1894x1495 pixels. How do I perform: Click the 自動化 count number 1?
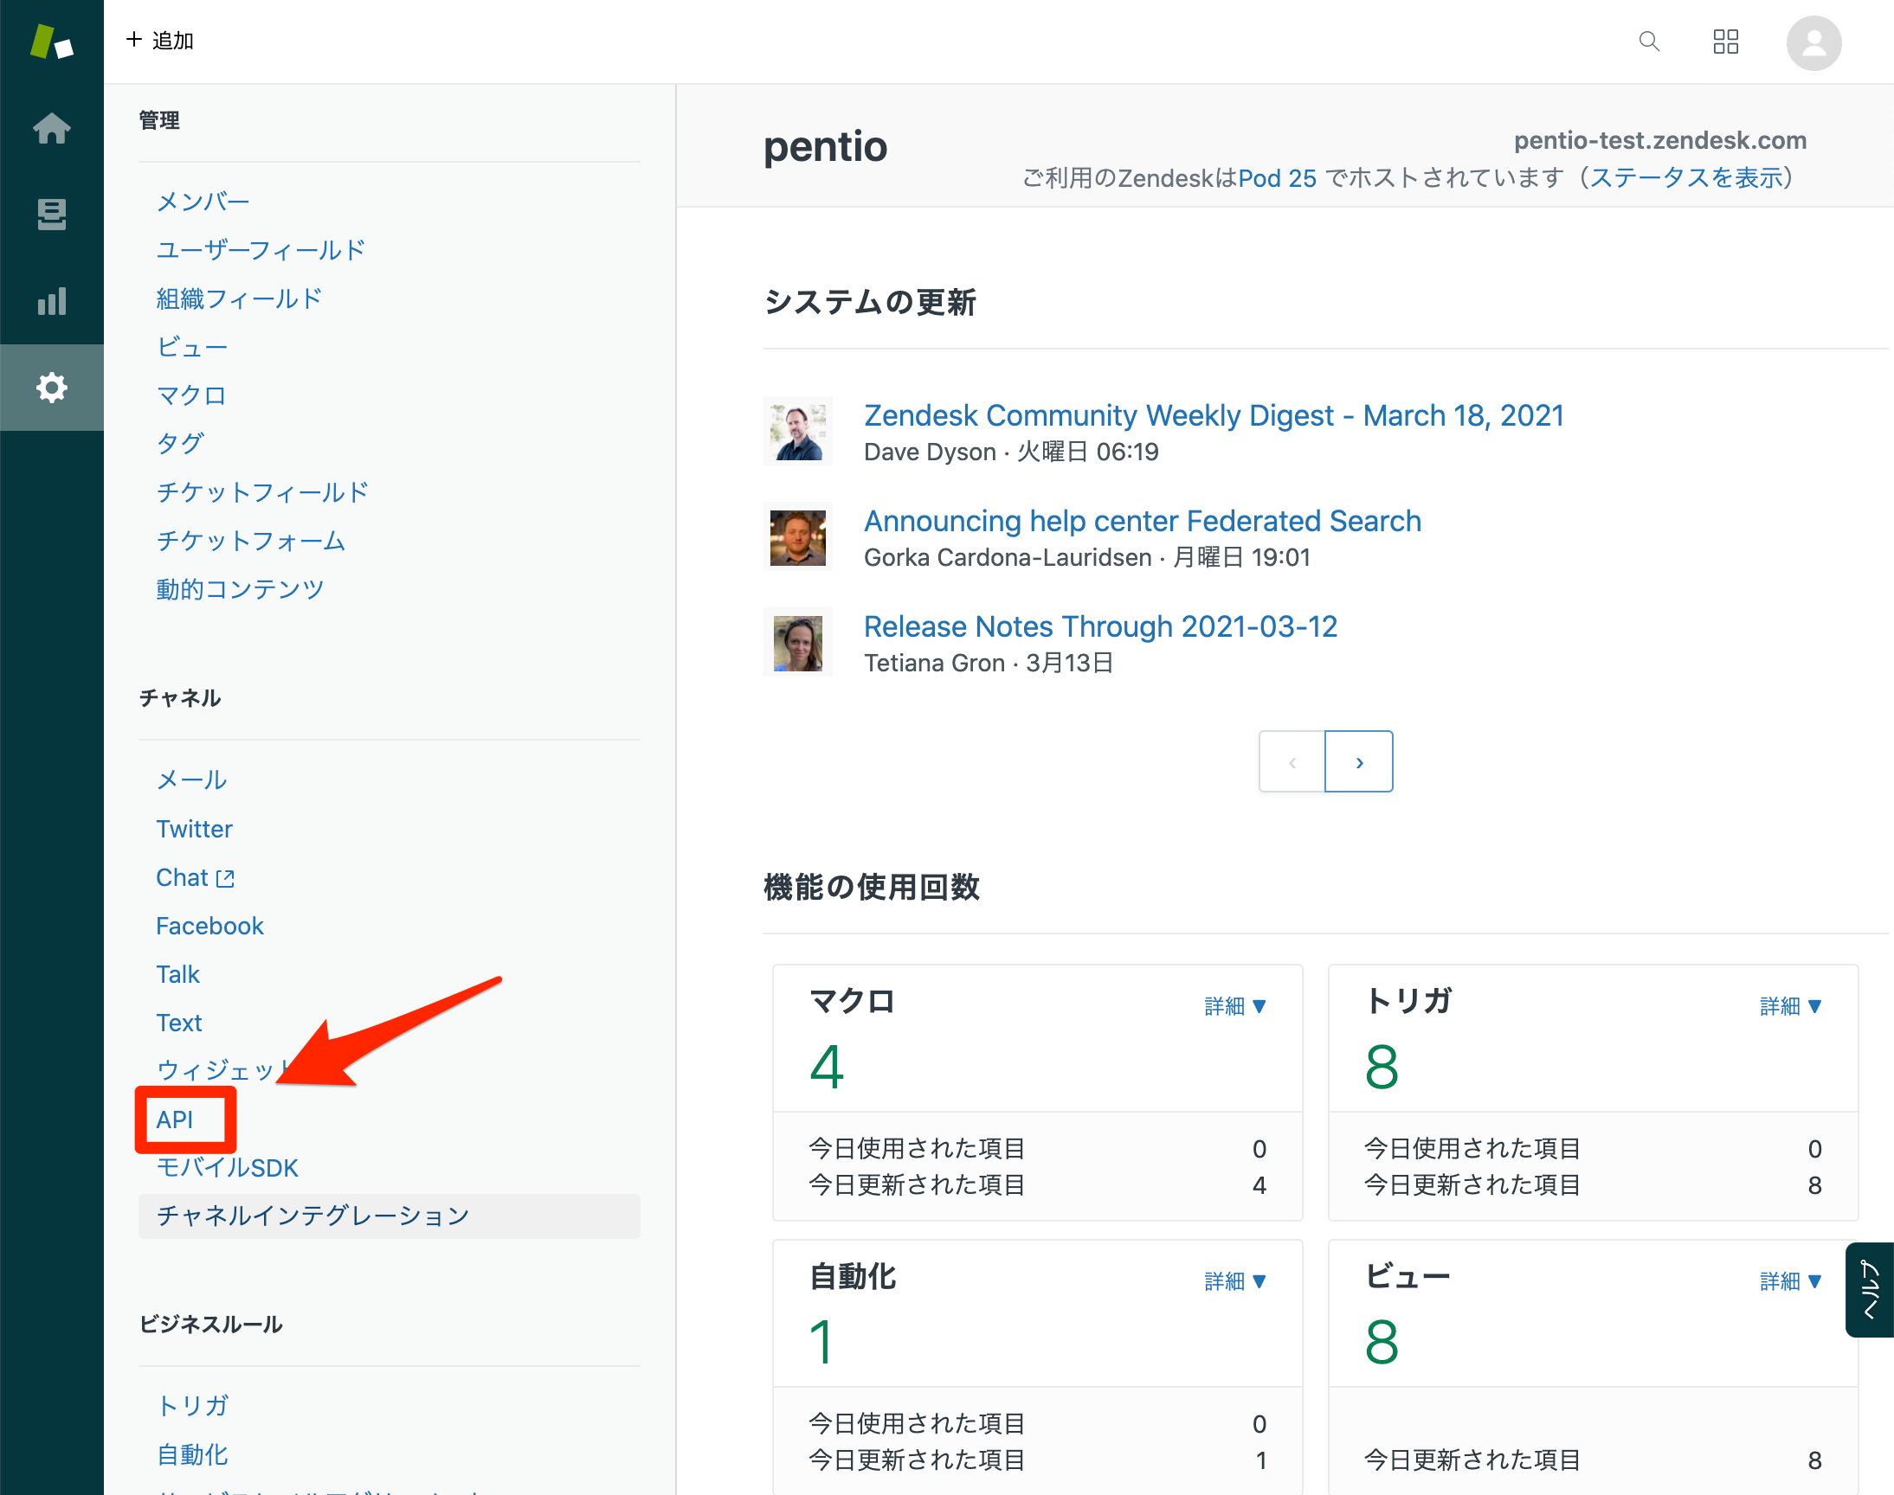pos(821,1342)
